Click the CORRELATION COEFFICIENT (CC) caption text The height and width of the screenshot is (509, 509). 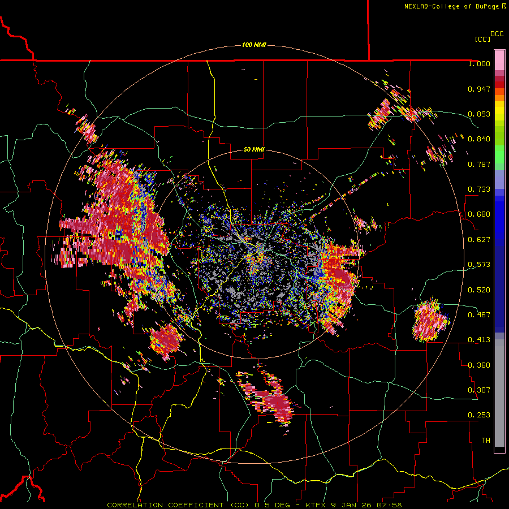click(x=178, y=505)
